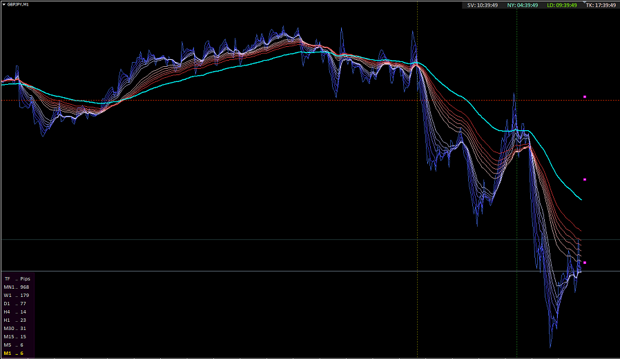Select the top magenta square marker
The width and height of the screenshot is (620, 359).
pos(585,96)
